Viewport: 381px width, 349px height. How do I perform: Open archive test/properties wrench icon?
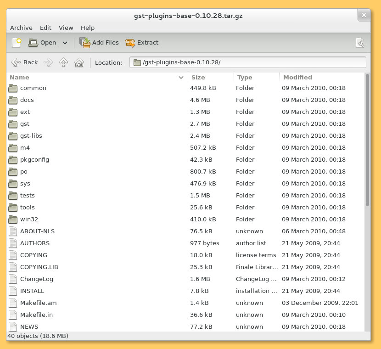point(360,42)
